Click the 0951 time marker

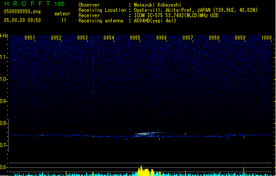(x=29, y=38)
